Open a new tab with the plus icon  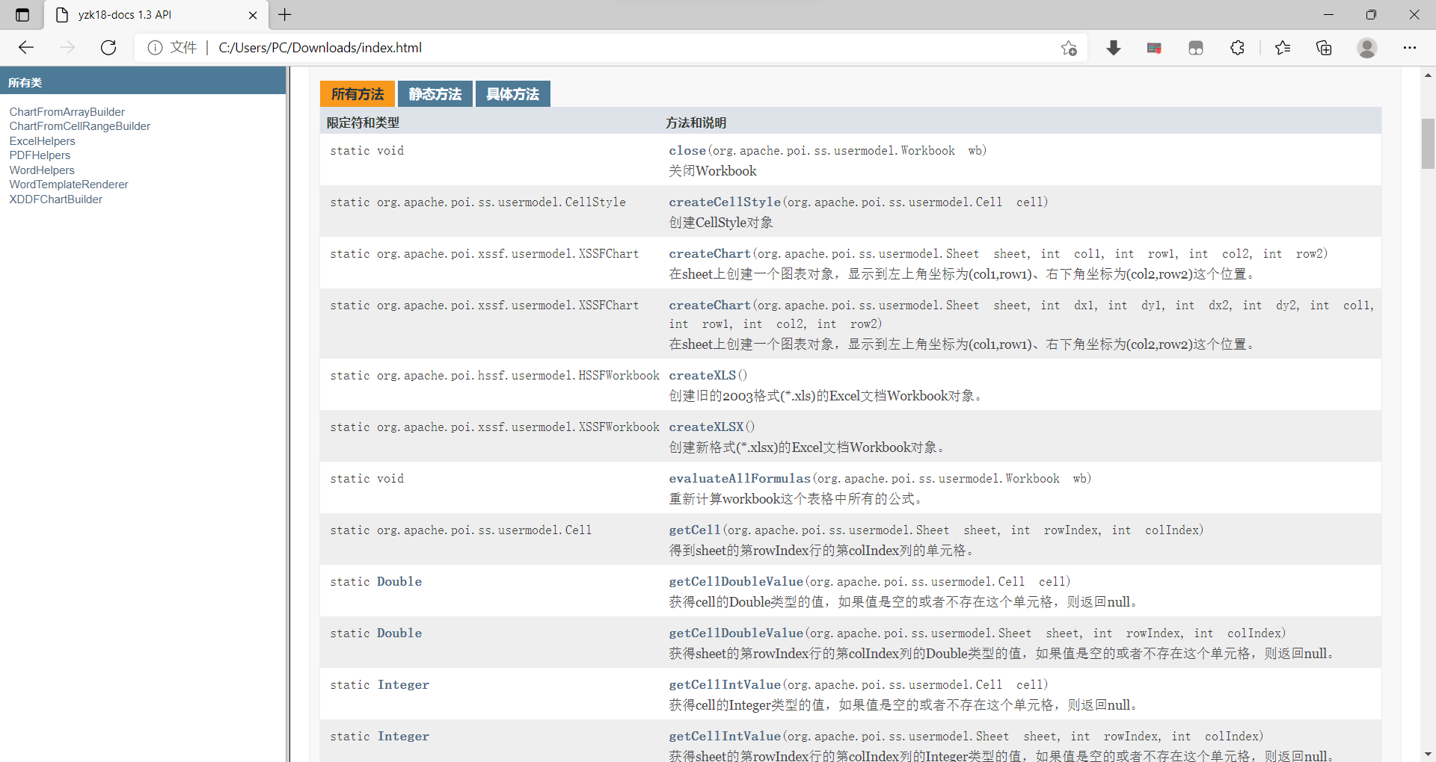(285, 14)
